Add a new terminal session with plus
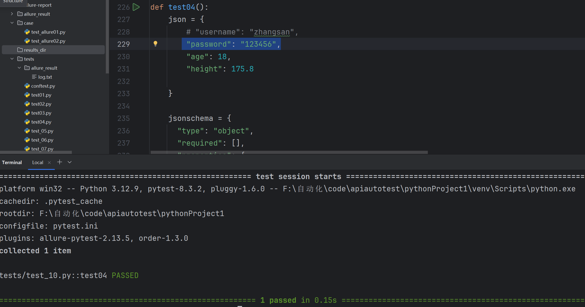Image resolution: width=585 pixels, height=307 pixels. coord(60,162)
